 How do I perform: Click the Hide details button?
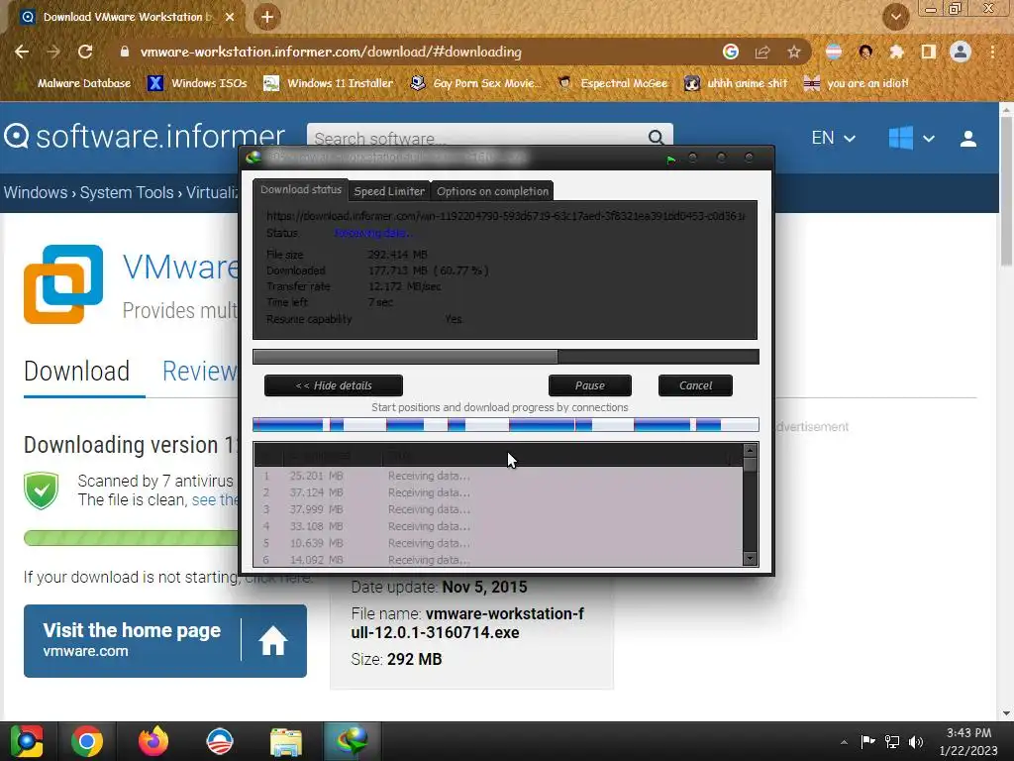pos(334,385)
